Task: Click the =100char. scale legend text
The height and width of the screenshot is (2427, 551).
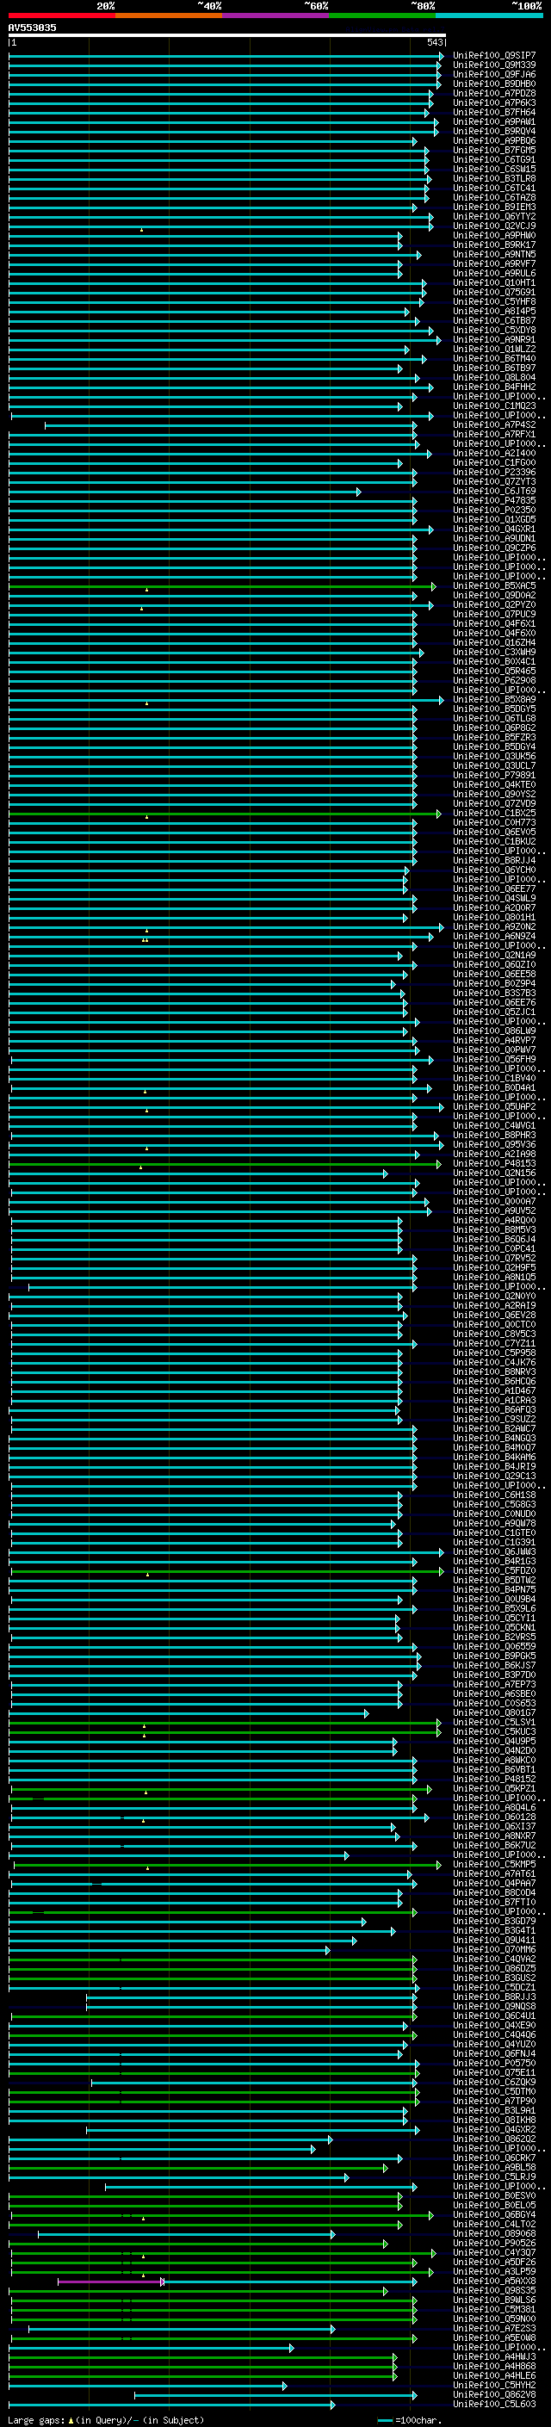Action: (418, 2419)
